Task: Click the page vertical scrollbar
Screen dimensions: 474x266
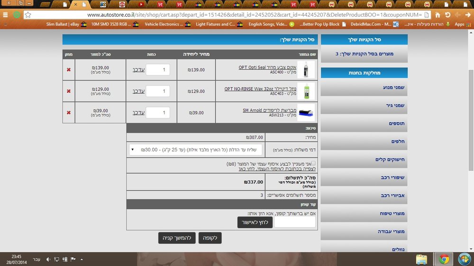Action: click(x=471, y=121)
